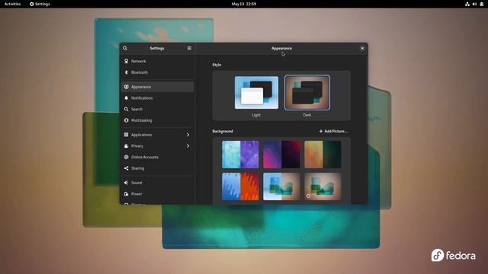Click power icon in top bar
The width and height of the screenshot is (488, 274).
(x=481, y=4)
